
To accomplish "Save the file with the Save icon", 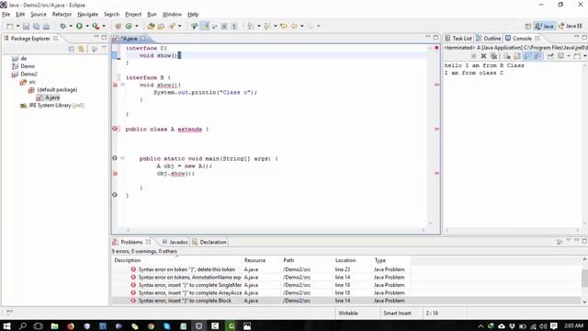I will (27, 26).
